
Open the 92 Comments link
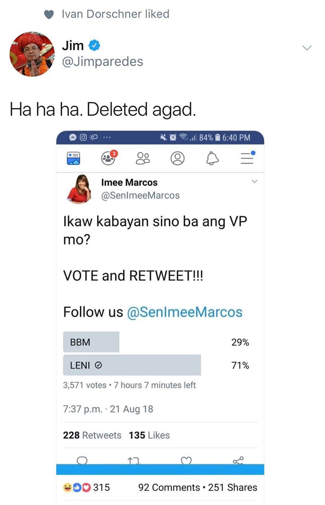coord(169,487)
